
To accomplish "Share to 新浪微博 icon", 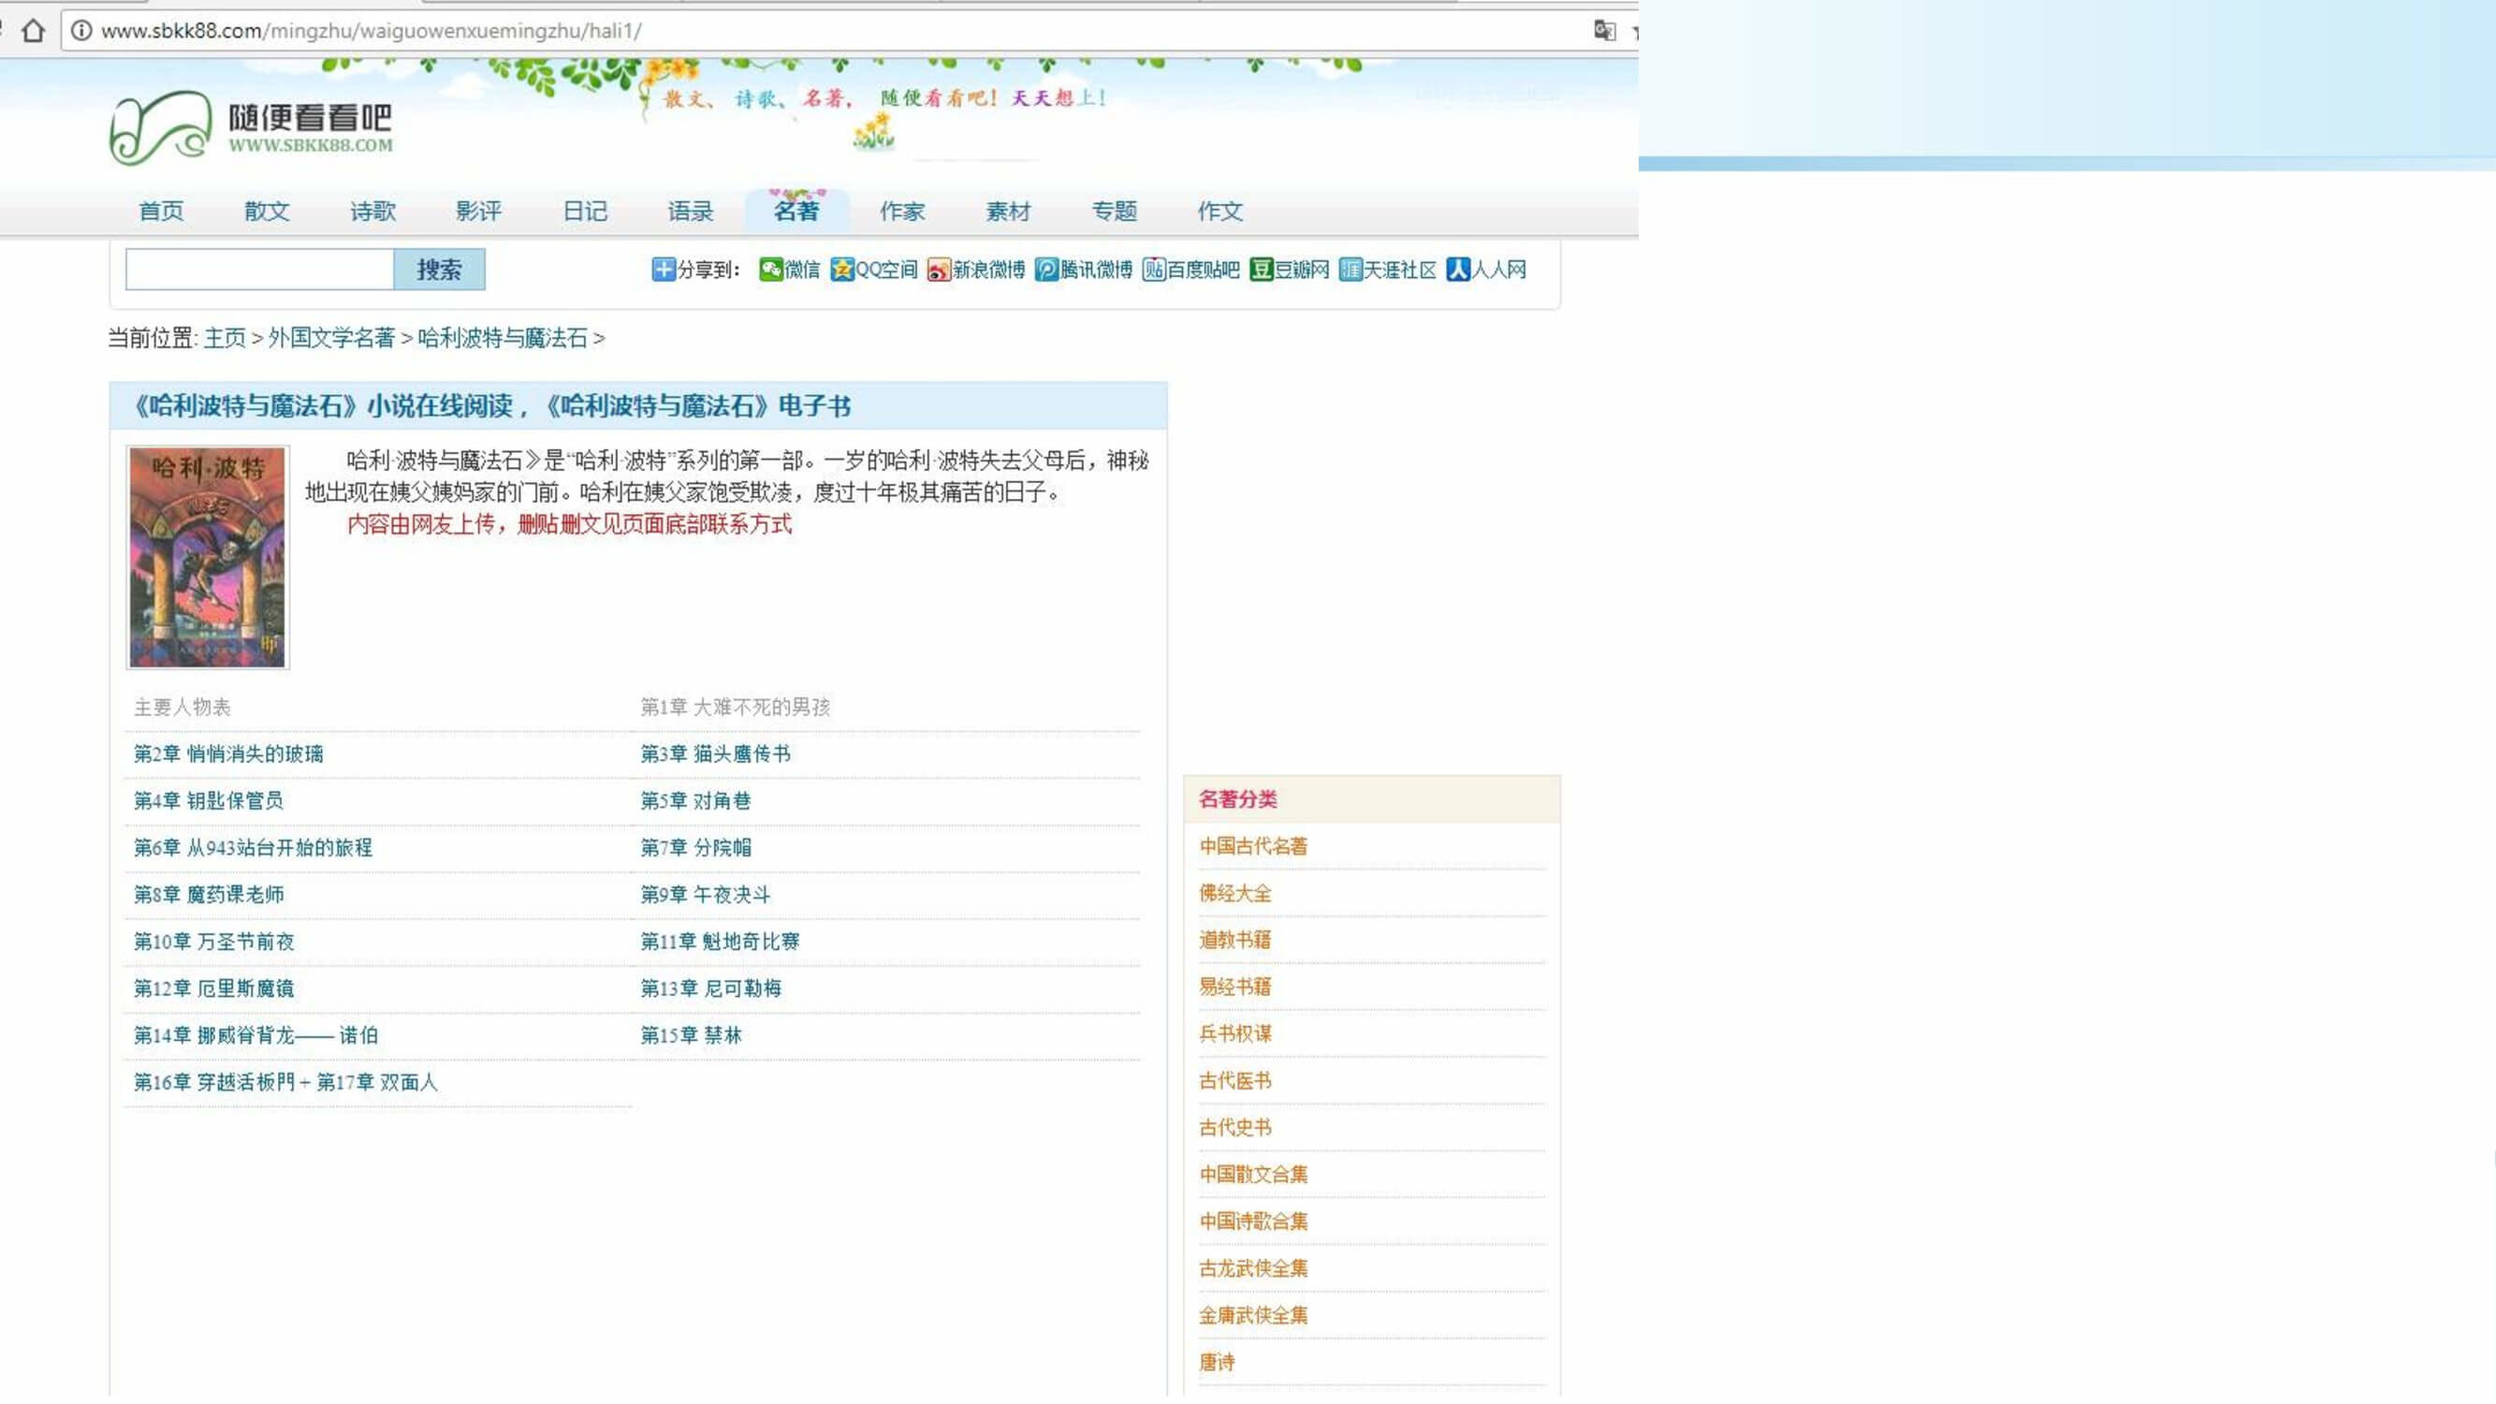I will coord(938,270).
